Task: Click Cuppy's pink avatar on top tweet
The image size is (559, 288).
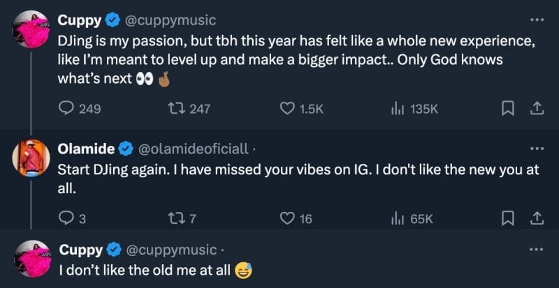Action: [x=30, y=33]
